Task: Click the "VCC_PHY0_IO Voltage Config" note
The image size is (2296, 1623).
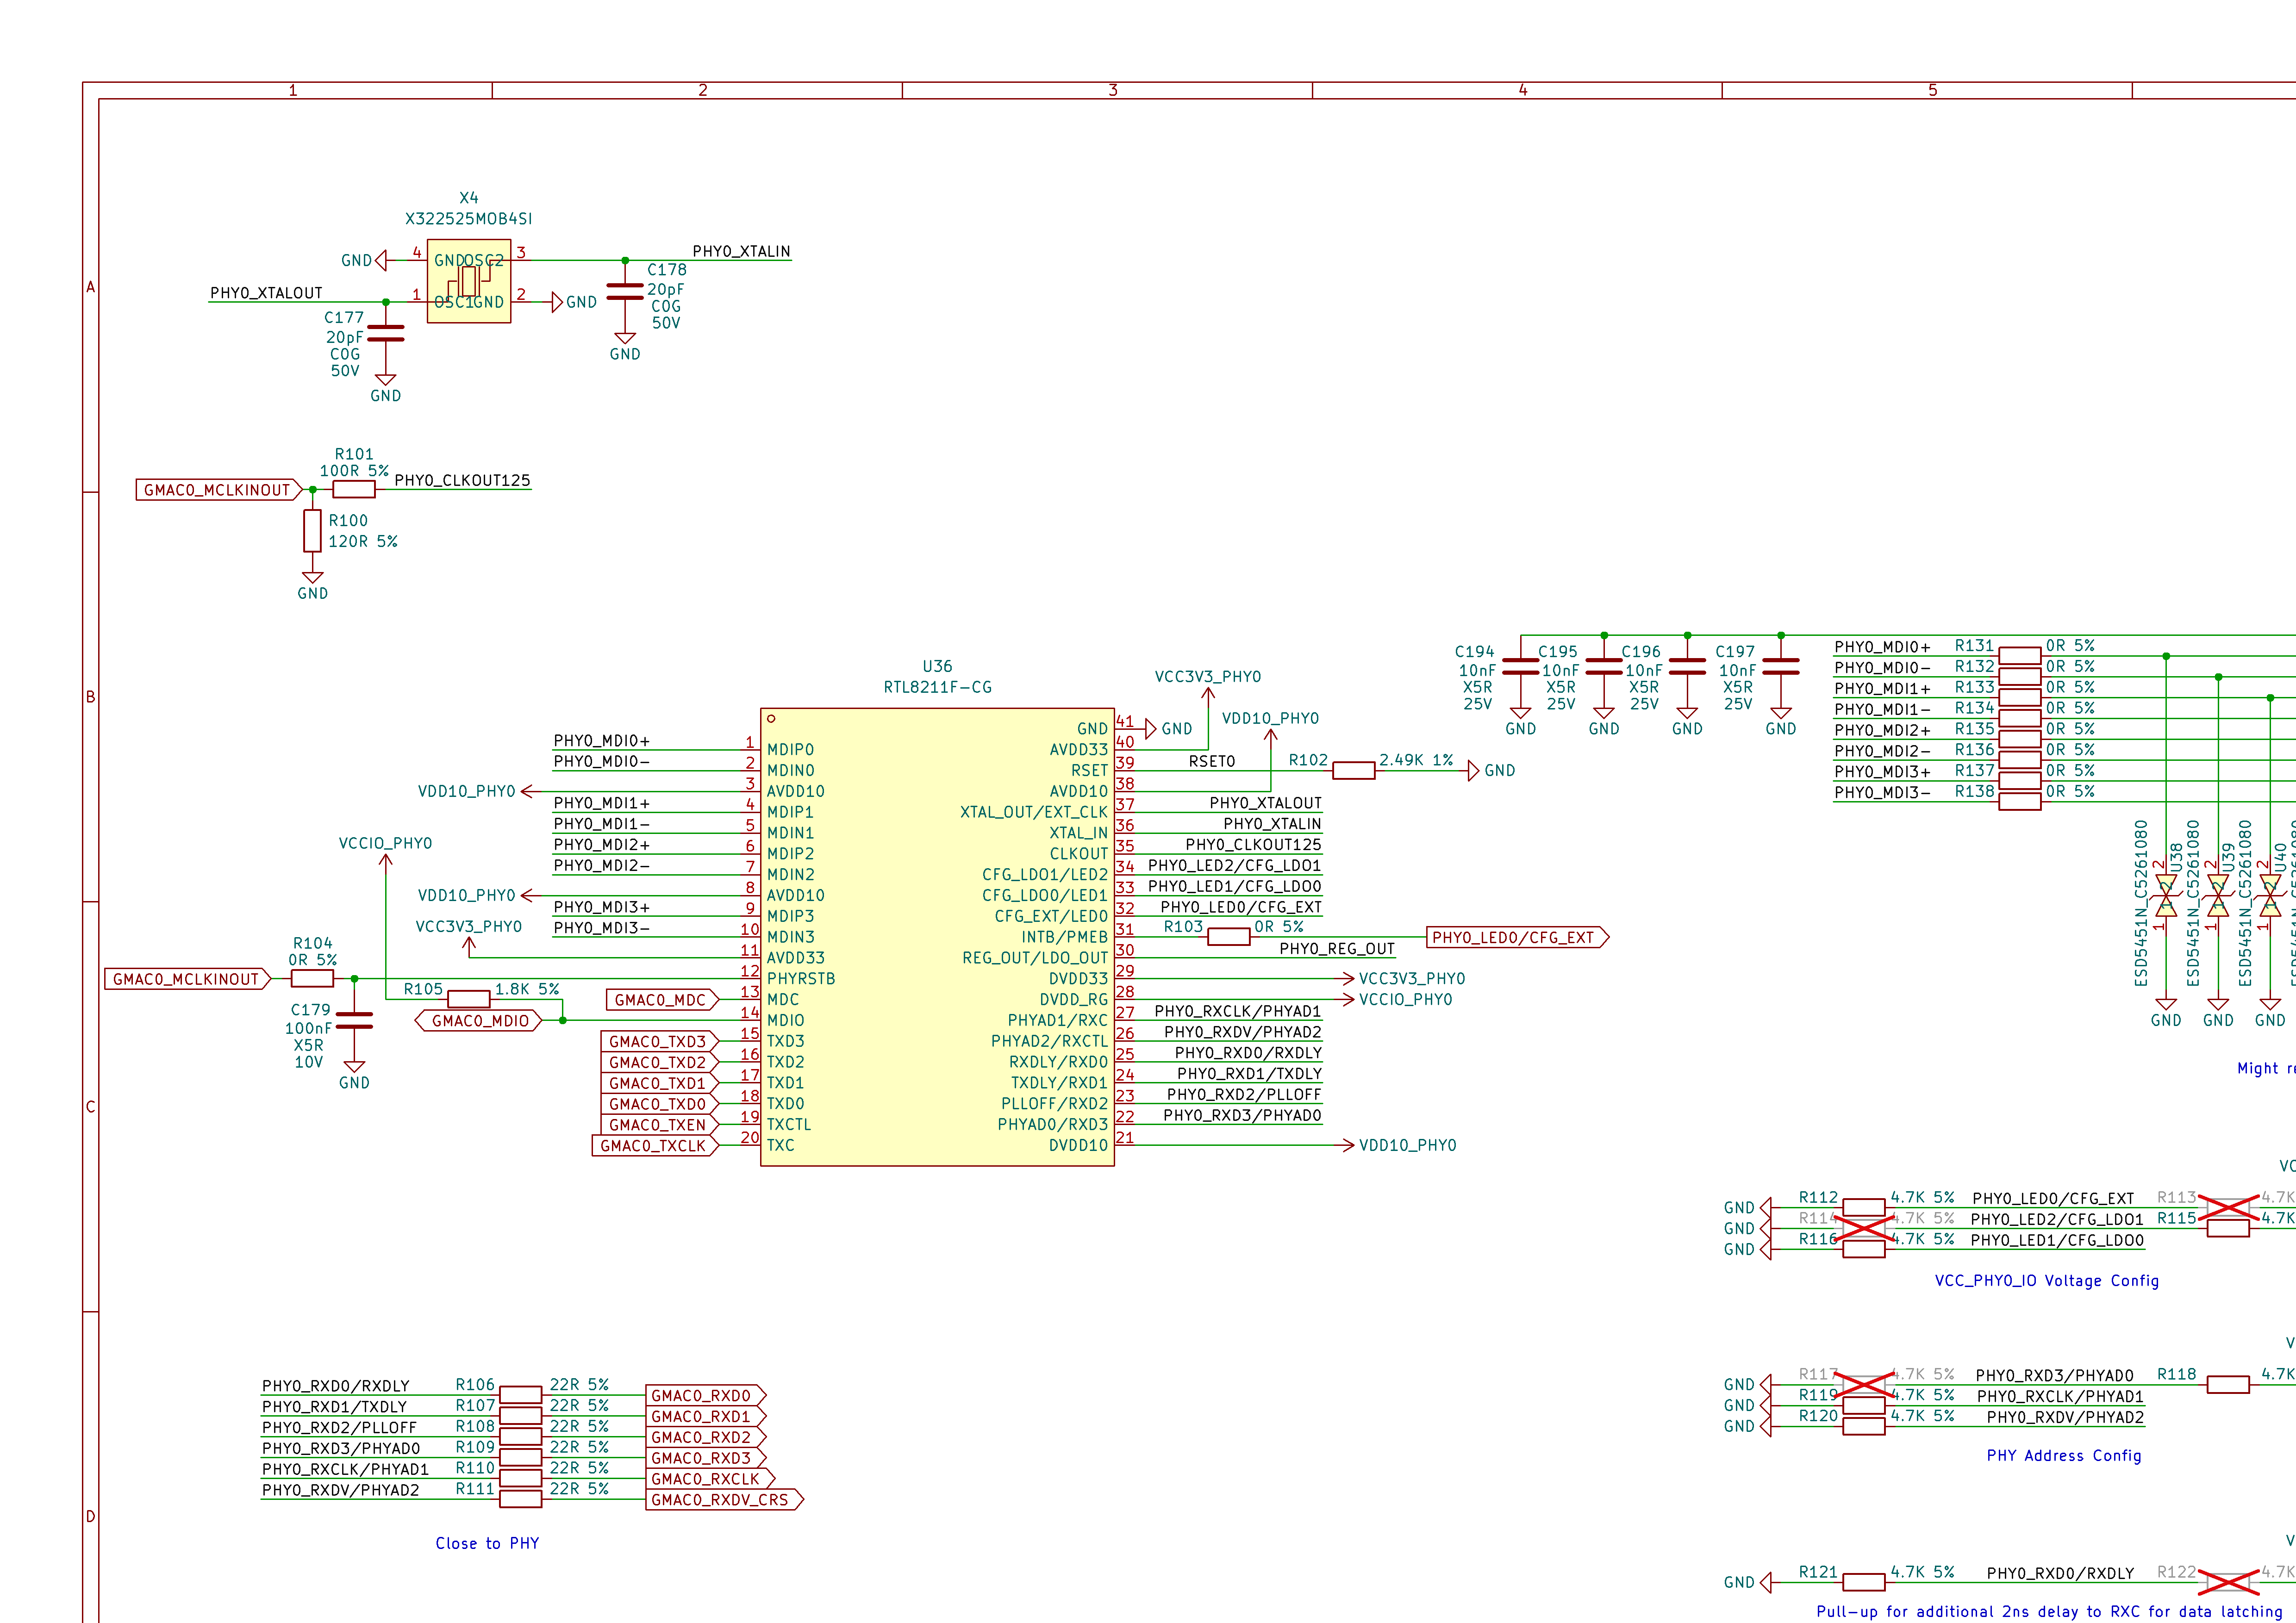Action: pos(2046,1281)
